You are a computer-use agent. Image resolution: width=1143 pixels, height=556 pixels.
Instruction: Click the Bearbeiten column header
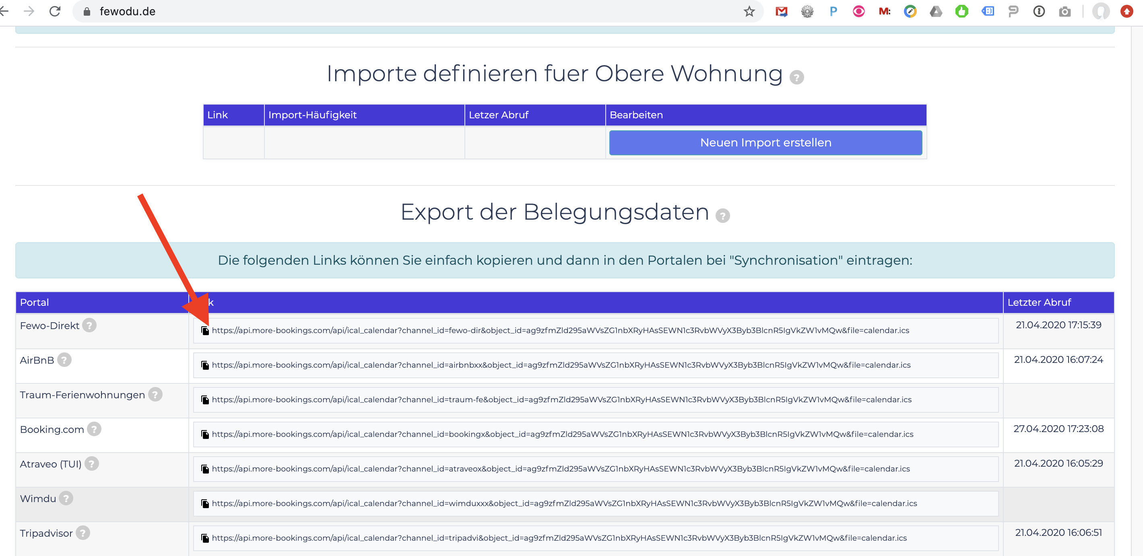(766, 115)
